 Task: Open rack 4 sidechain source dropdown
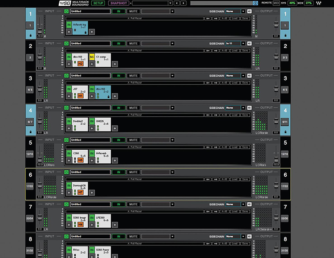click(243, 108)
